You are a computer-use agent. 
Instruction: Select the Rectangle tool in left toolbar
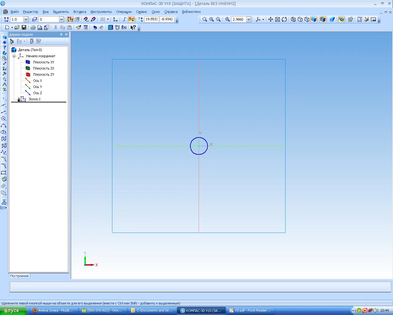point(4,173)
